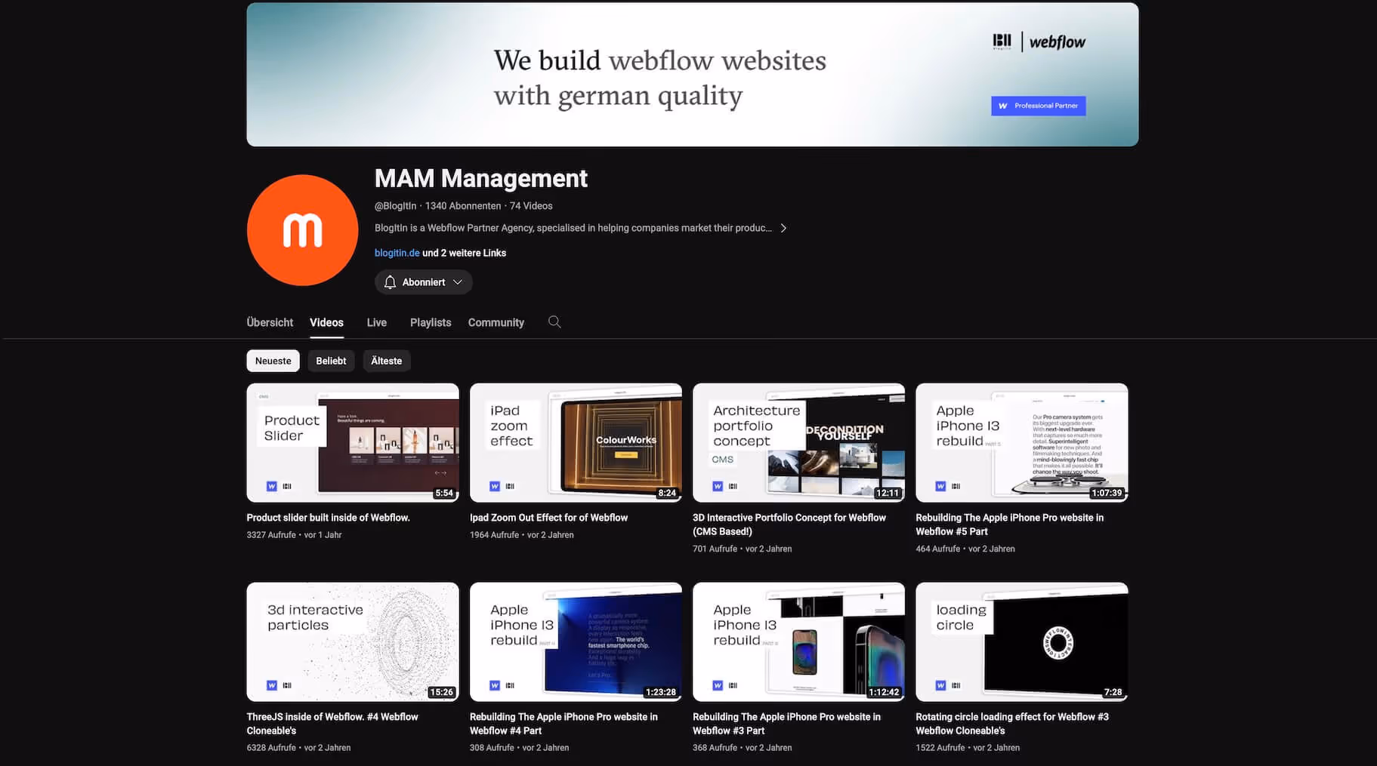Go to the Playlists tab

click(x=431, y=322)
